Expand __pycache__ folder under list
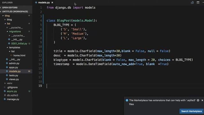Viewport: 204px width, 115px height. point(16,27)
